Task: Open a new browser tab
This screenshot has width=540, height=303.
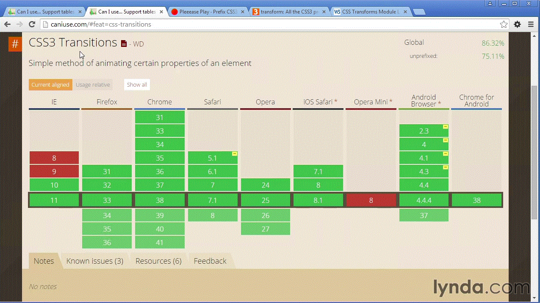Action: [419, 12]
